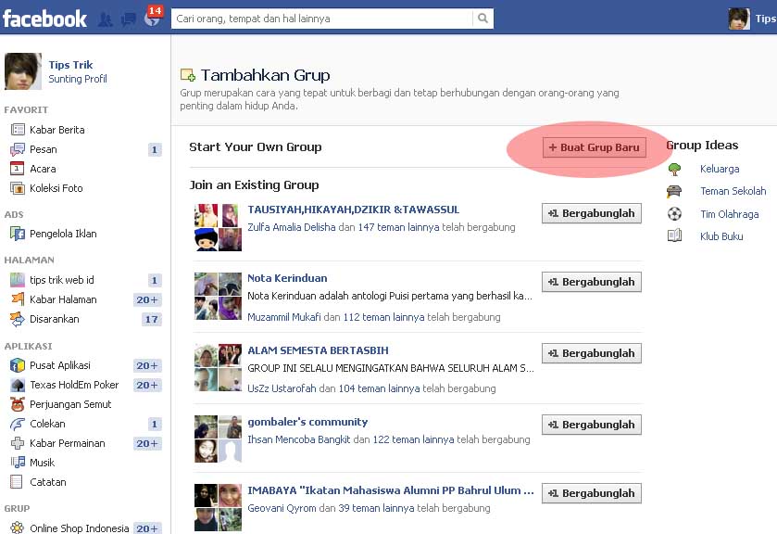This screenshot has width=777, height=534.
Task: Open the friend requests icon
Action: 105,19
